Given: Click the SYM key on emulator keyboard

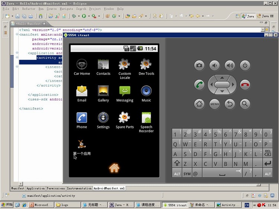Looking at the screenshot, I should tap(187, 173).
